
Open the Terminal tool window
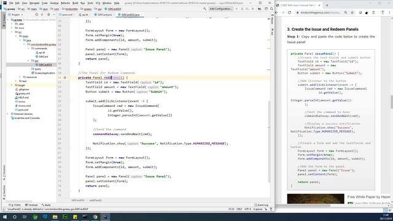click(31, 205)
